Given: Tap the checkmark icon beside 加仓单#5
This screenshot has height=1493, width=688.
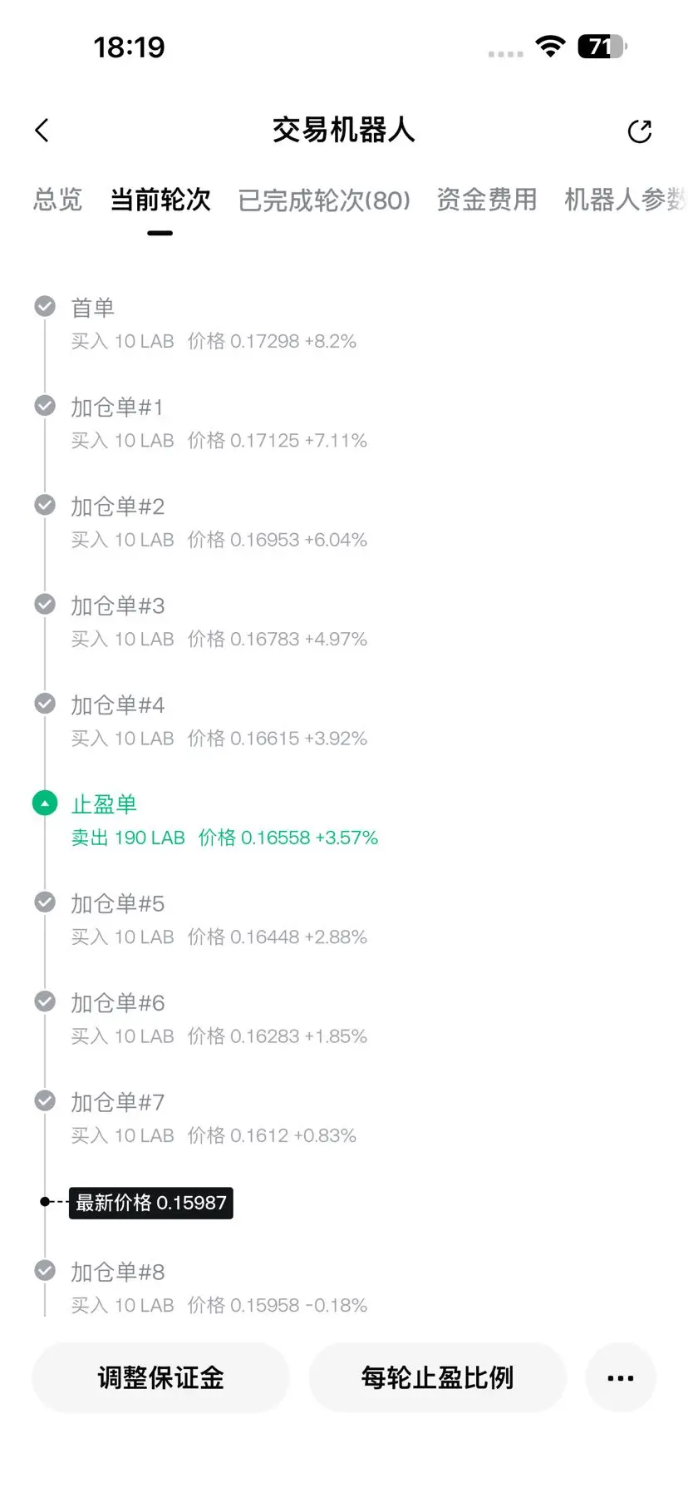Looking at the screenshot, I should pyautogui.click(x=45, y=902).
